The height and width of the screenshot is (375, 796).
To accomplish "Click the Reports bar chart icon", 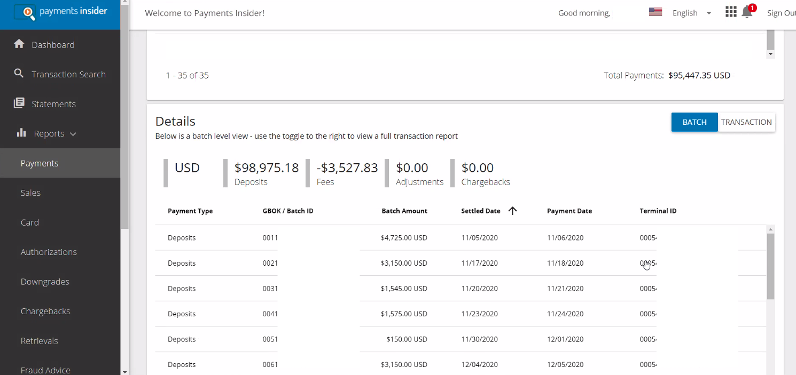I will pos(20,133).
